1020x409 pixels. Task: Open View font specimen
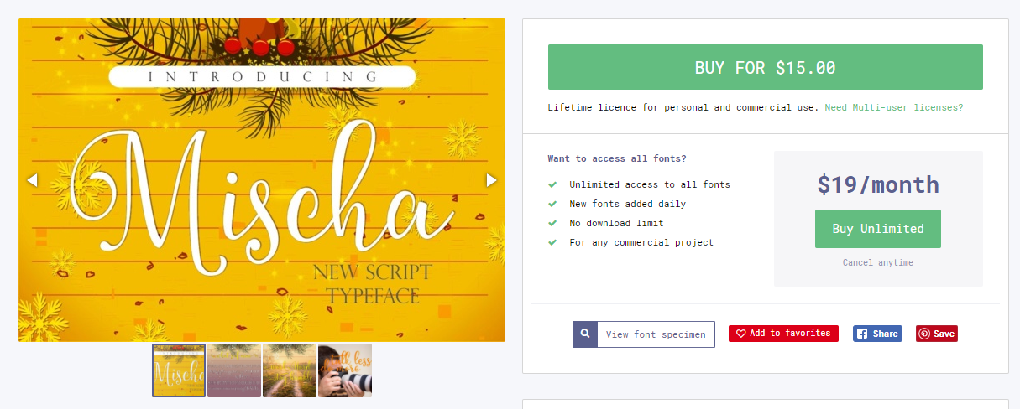(x=644, y=334)
